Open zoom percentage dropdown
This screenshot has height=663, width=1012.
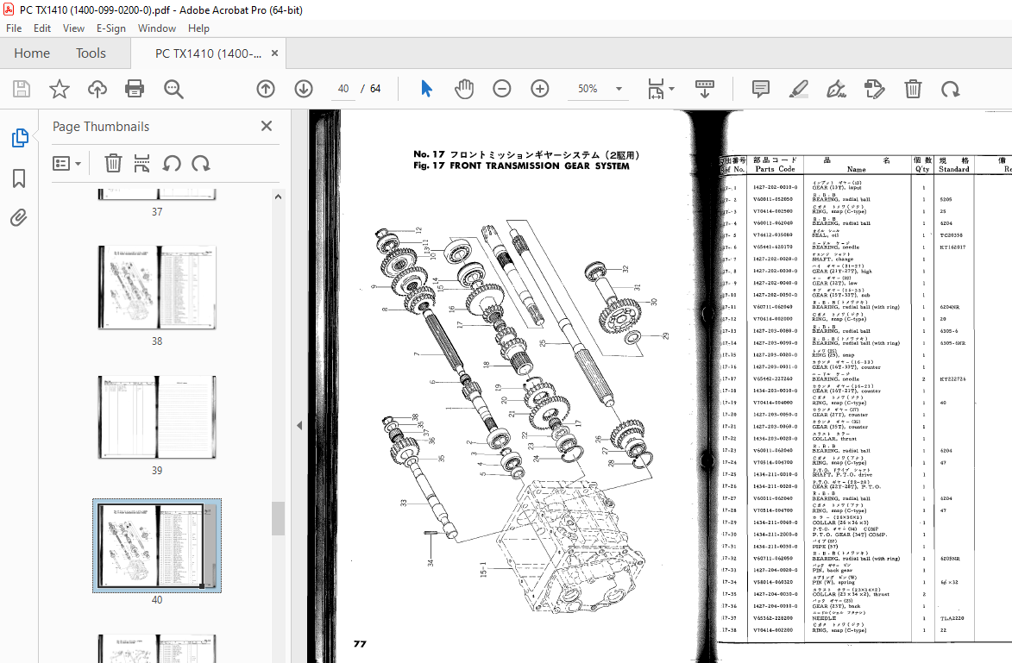coord(619,89)
